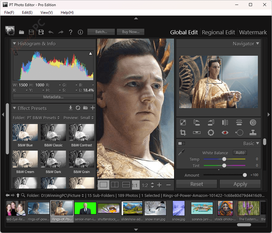Click the redo arrow icon
This screenshot has height=233, width=272.
pos(61,32)
